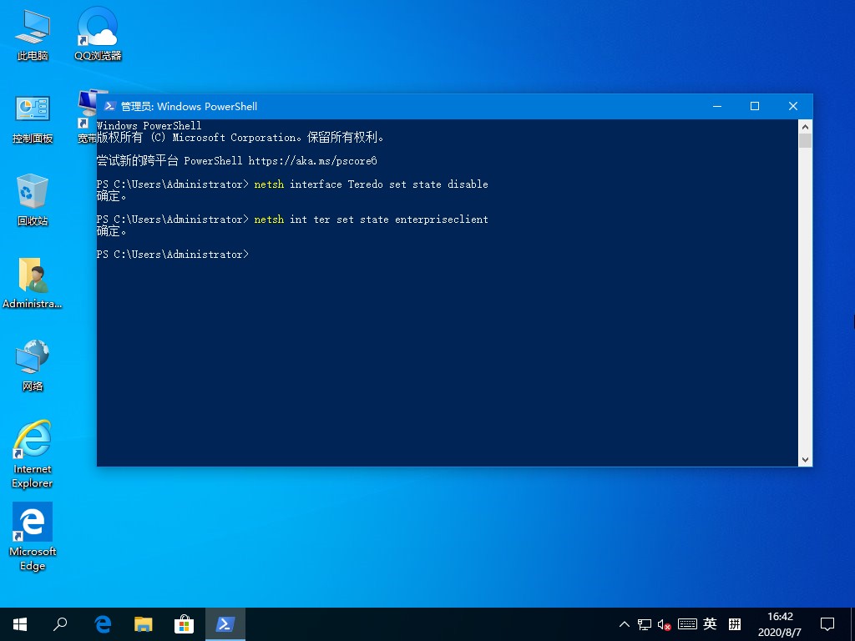Open the 回收站 (Recycle Bin)
This screenshot has width=855, height=641.
32,194
